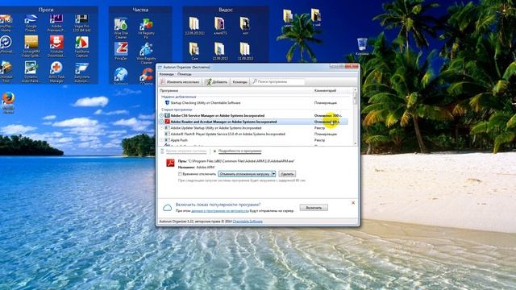Click the Команды toolbar button
Screen dimensions: 516x290
[239, 82]
